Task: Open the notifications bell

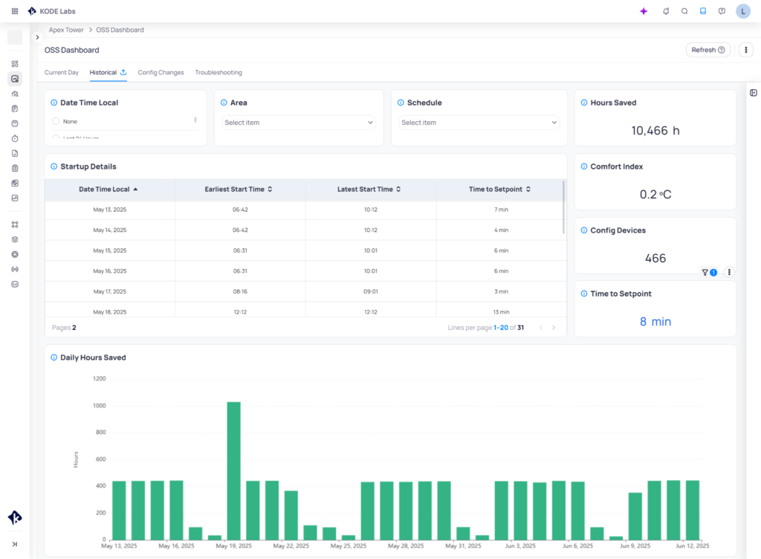Action: pos(665,11)
